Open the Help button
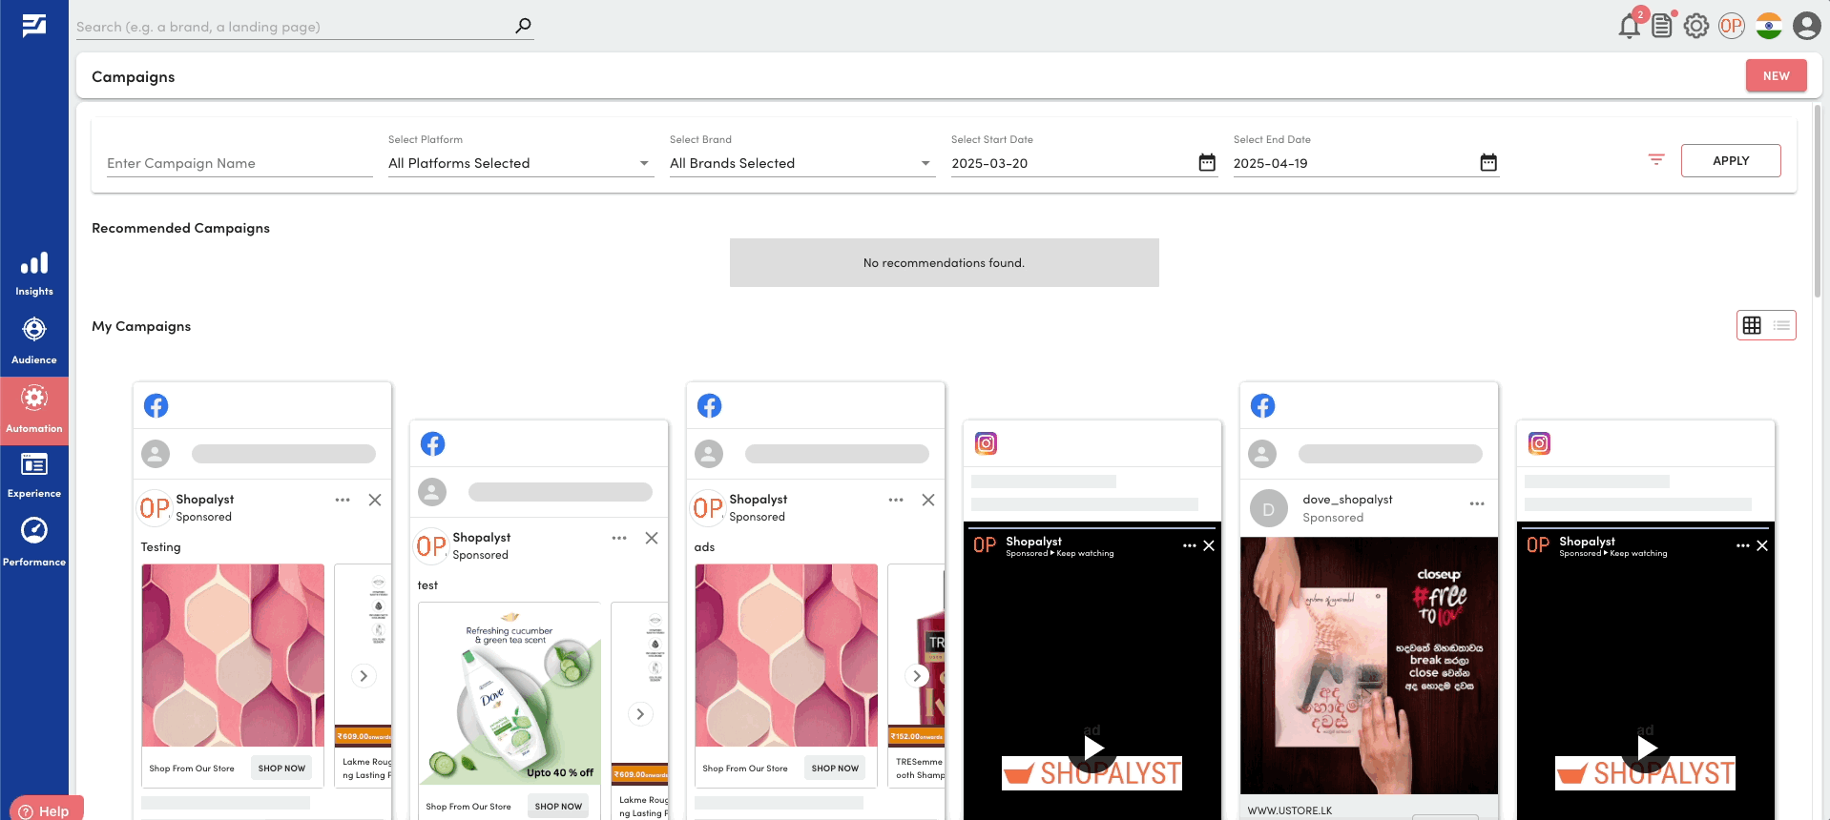 coord(46,809)
